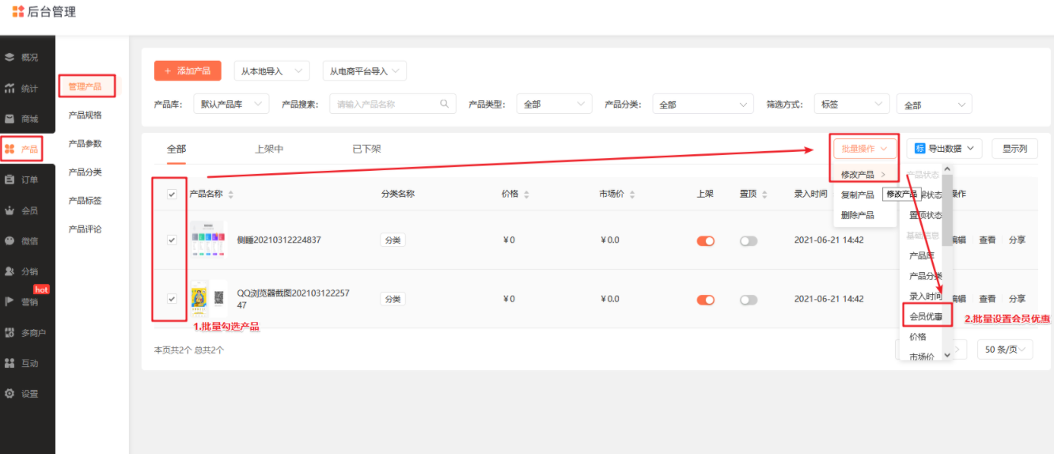
Task: Click the 产品搜索 name input field
Action: click(384, 104)
